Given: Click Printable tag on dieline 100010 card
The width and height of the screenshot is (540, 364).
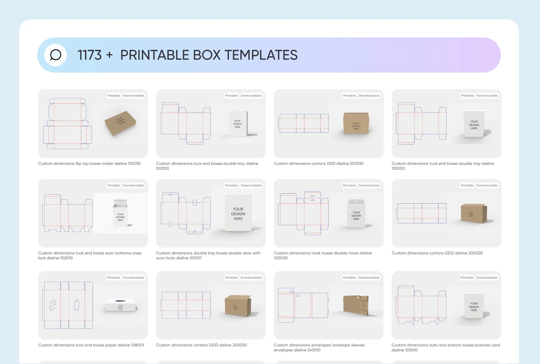Looking at the screenshot, I should [x=231, y=96].
